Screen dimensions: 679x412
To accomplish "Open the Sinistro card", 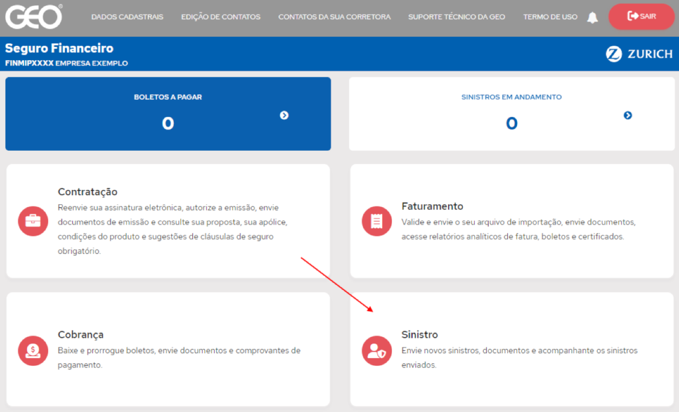I will pyautogui.click(x=511, y=348).
